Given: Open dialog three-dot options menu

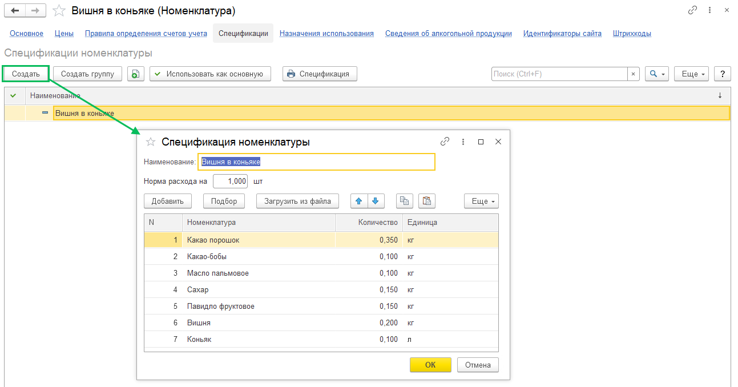Looking at the screenshot, I should click(x=463, y=142).
